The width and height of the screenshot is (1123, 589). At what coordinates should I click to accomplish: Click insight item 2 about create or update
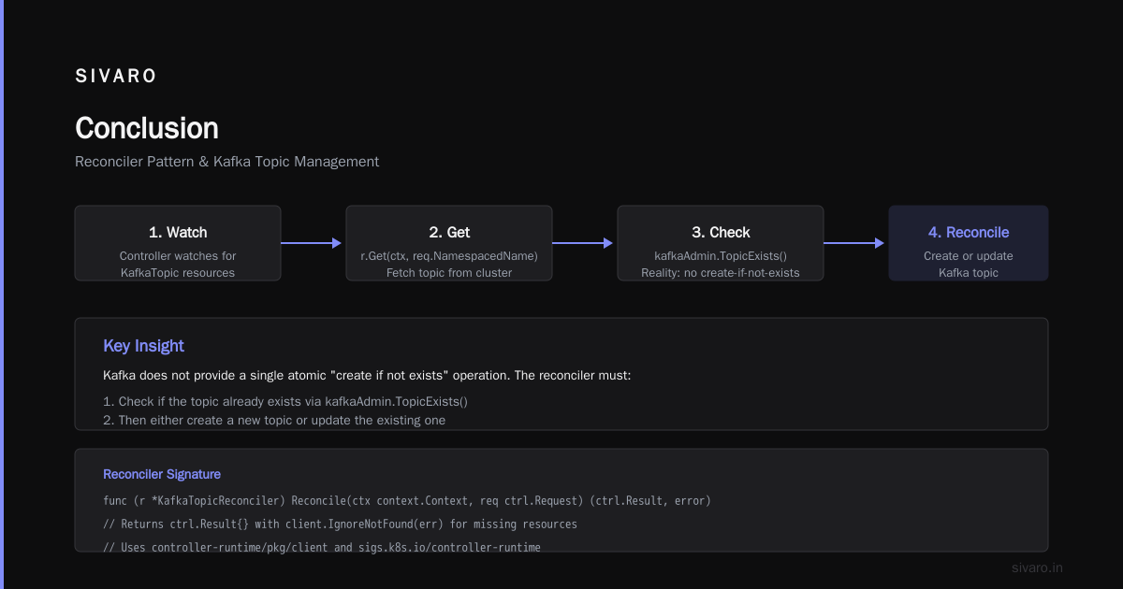[274, 420]
